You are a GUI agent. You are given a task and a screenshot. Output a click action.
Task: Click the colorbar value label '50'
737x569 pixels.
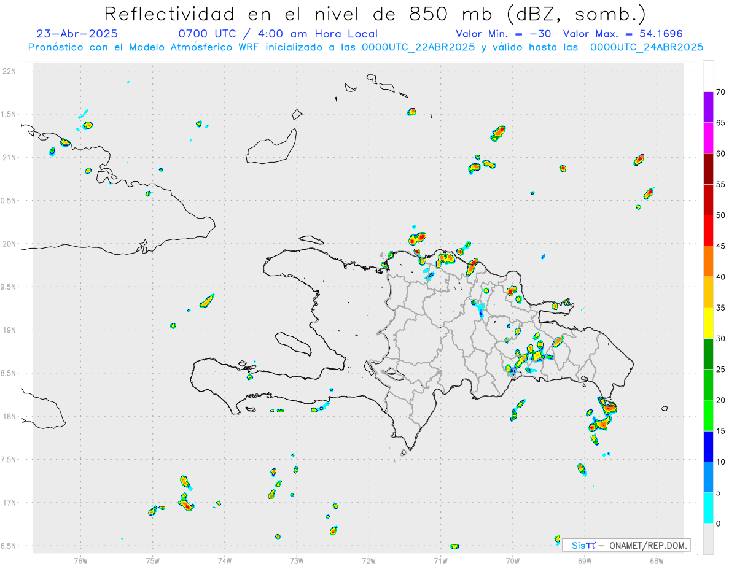pyautogui.click(x=721, y=215)
